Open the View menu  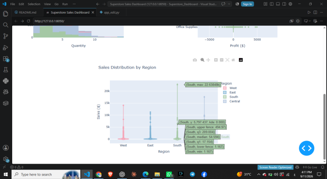tap(48, 4)
